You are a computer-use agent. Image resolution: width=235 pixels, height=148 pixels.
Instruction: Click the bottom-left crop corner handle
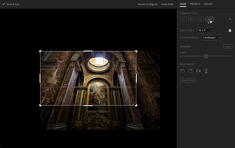pos(40,105)
